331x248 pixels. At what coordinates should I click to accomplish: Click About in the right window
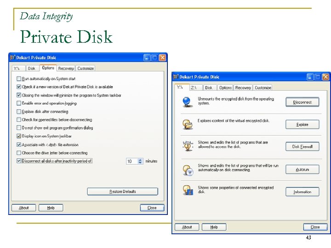187,227
